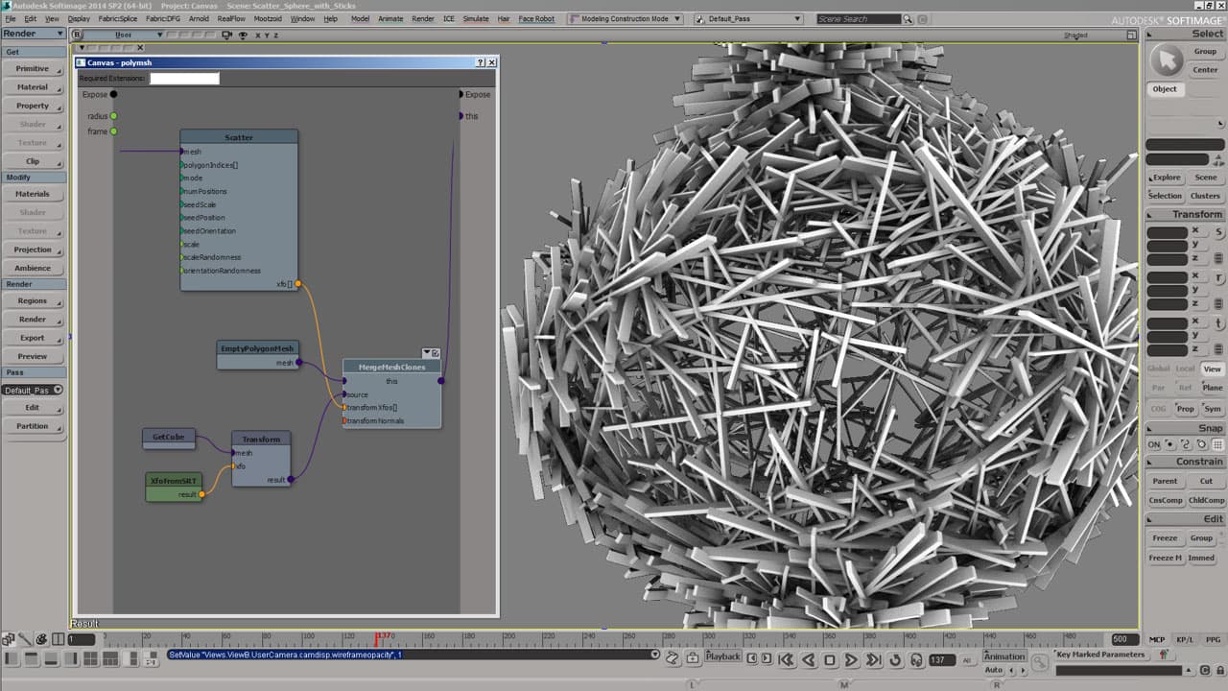Click the parameter slider at the bottom right
Viewport: 1228px width, 691px height.
pos(1119,669)
